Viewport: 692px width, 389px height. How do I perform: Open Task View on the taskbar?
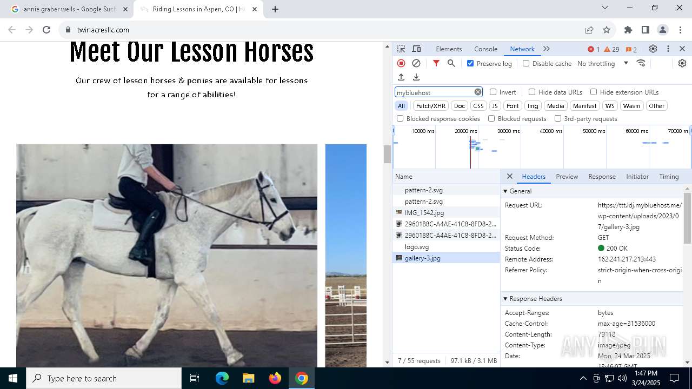coord(195,378)
